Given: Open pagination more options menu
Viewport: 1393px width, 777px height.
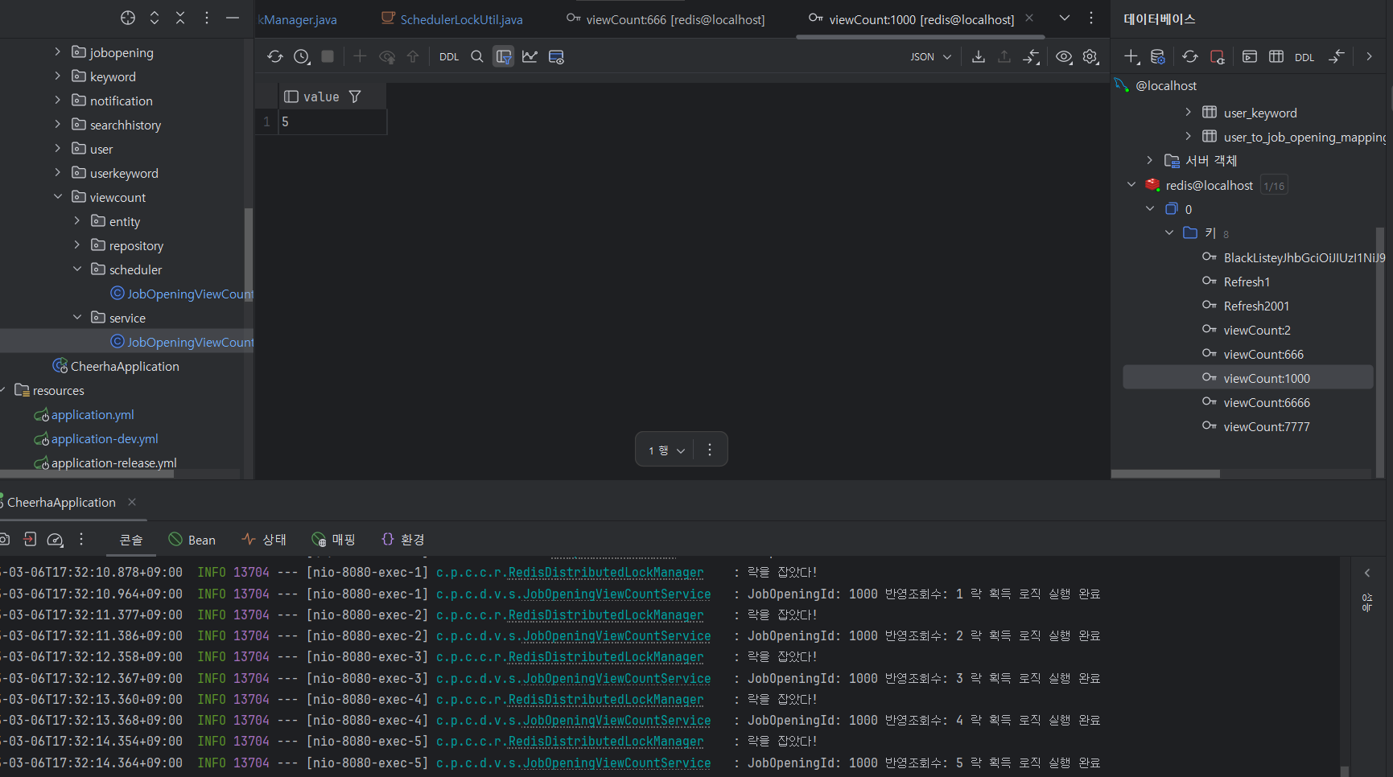Looking at the screenshot, I should click(x=709, y=450).
